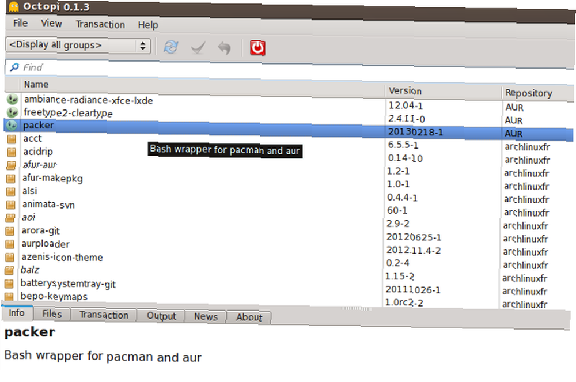Image resolution: width=576 pixels, height=382 pixels.
Task: Select the acidrip package name
Action: click(38, 152)
